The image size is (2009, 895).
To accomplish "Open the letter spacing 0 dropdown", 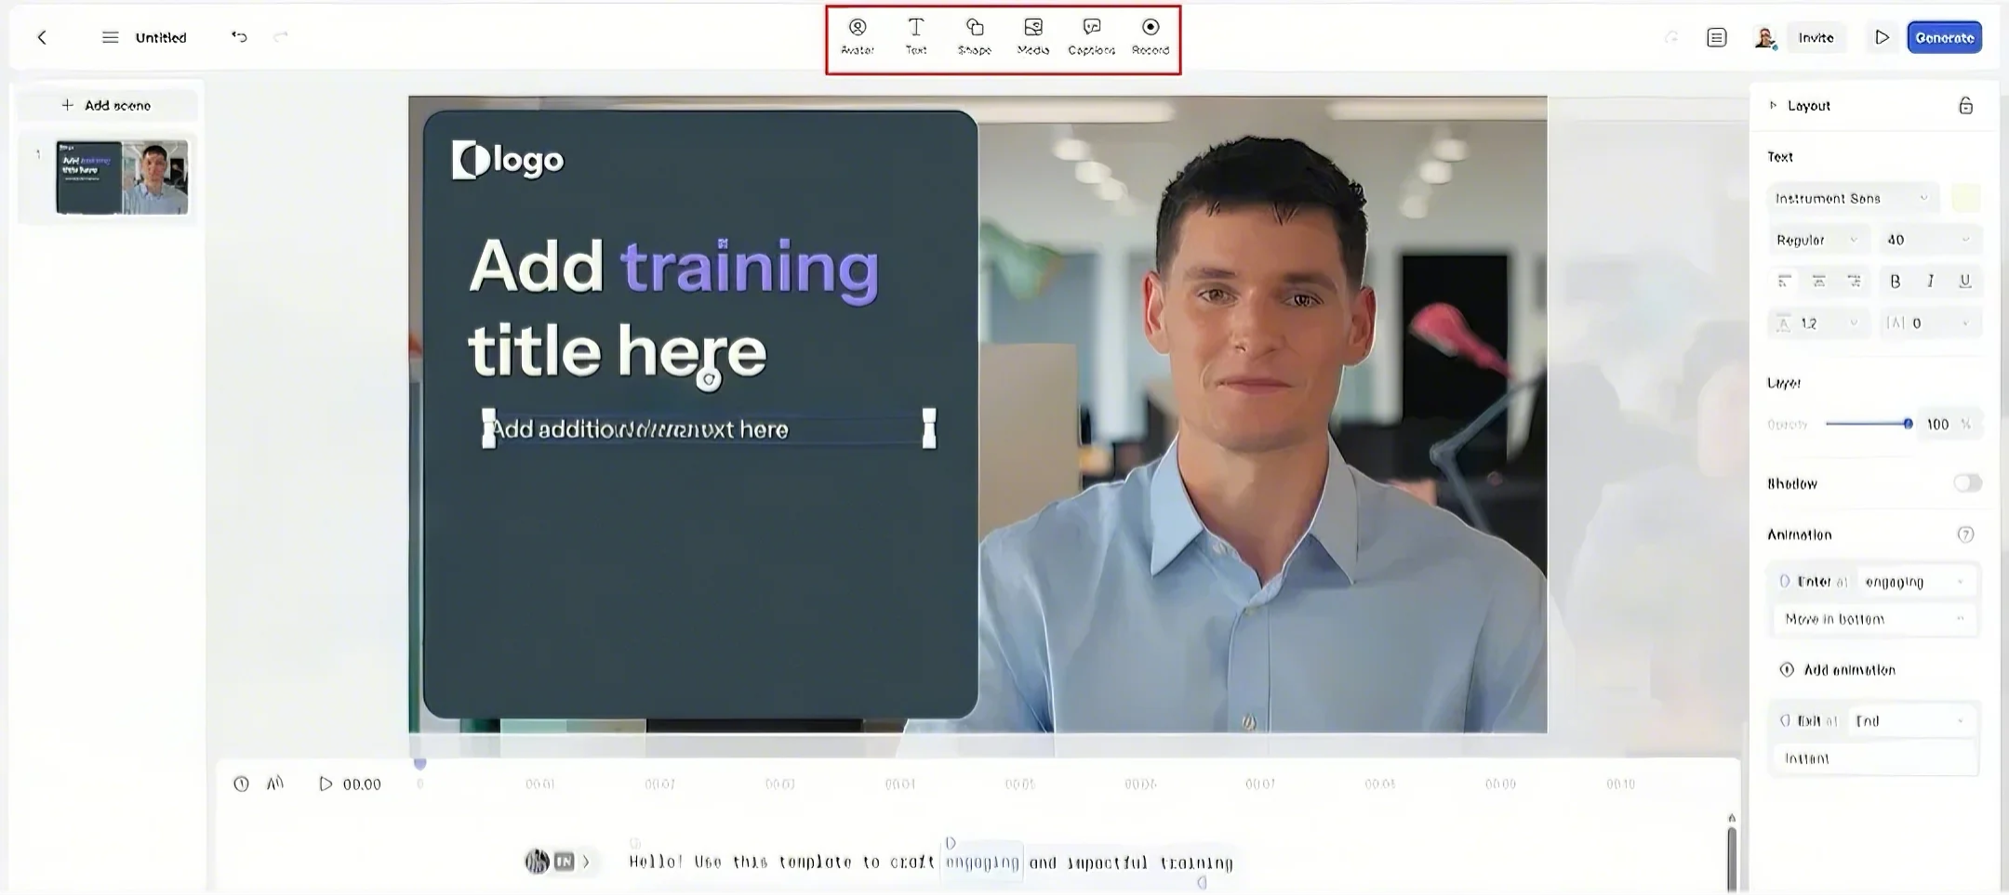I will pyautogui.click(x=1930, y=322).
